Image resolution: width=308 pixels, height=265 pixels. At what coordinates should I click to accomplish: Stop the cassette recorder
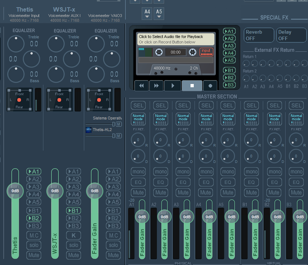click(192, 86)
